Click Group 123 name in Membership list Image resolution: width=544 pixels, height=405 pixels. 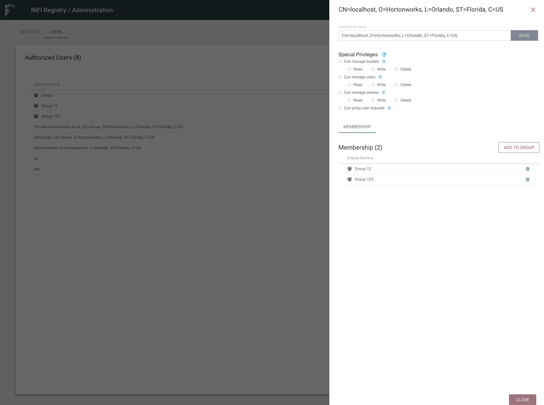364,179
